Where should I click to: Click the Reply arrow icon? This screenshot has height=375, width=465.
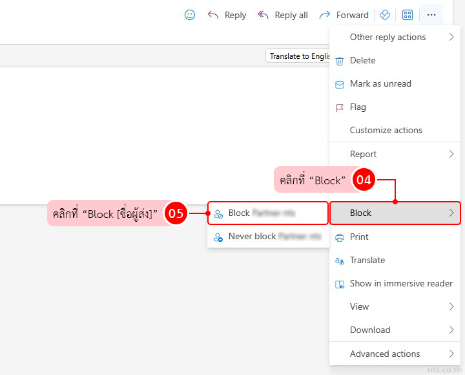213,15
